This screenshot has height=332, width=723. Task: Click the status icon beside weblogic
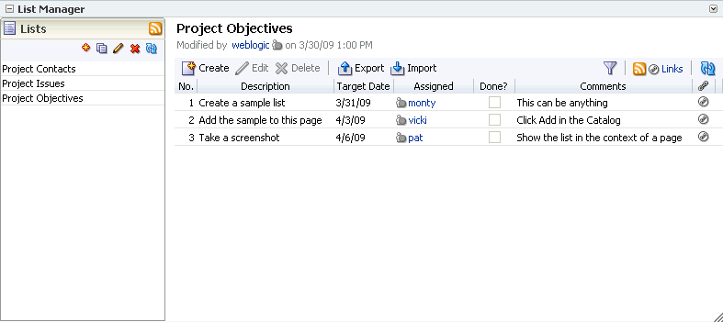pos(277,45)
